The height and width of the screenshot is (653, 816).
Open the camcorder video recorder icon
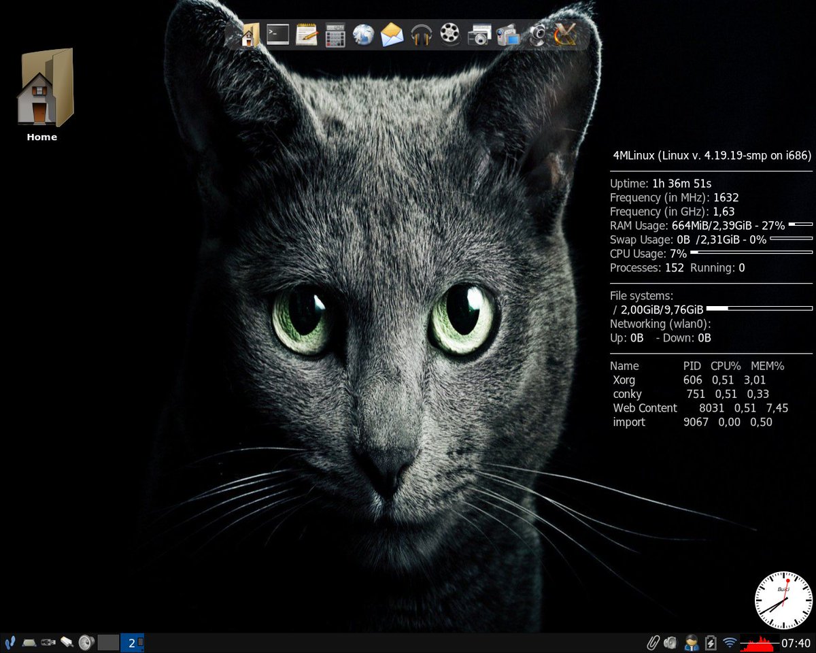pyautogui.click(x=508, y=34)
